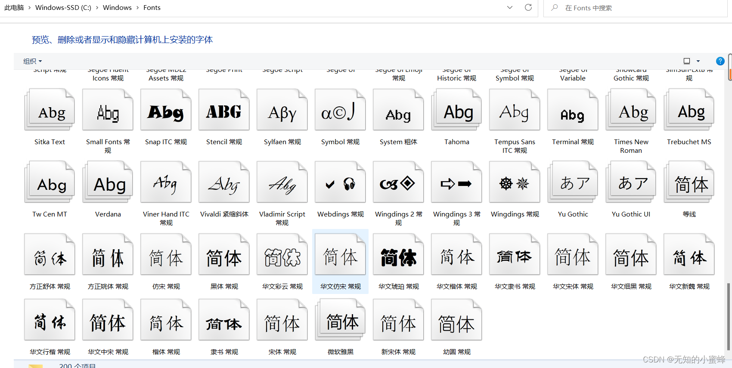Select the Tw Cen MT font icon
Screen dimensions: 732x368
point(50,182)
